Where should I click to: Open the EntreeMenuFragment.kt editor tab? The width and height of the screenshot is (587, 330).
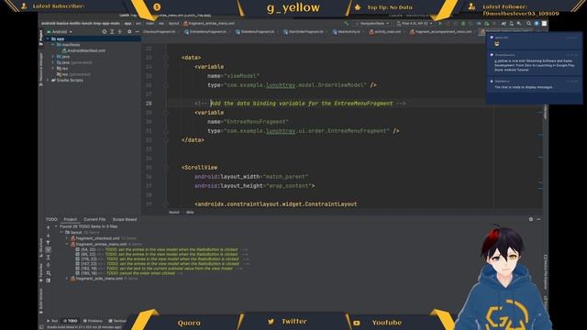pyautogui.click(x=205, y=32)
